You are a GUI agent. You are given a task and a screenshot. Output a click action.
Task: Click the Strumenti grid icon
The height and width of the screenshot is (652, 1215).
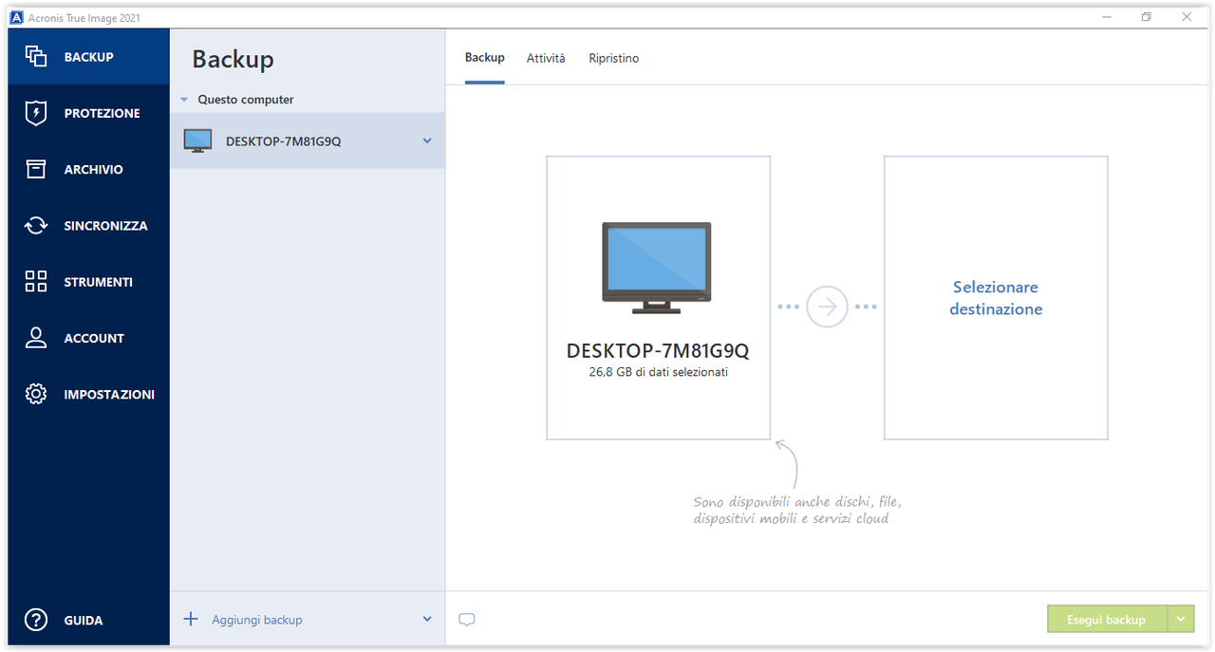point(36,282)
